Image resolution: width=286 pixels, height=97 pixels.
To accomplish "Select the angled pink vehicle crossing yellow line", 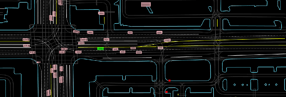I will pos(167,40).
